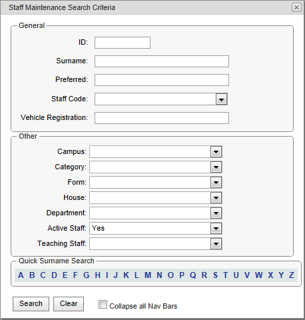305x320 pixels.
Task: Select letter D in Quick Surname Search
Action: pyautogui.click(x=54, y=275)
